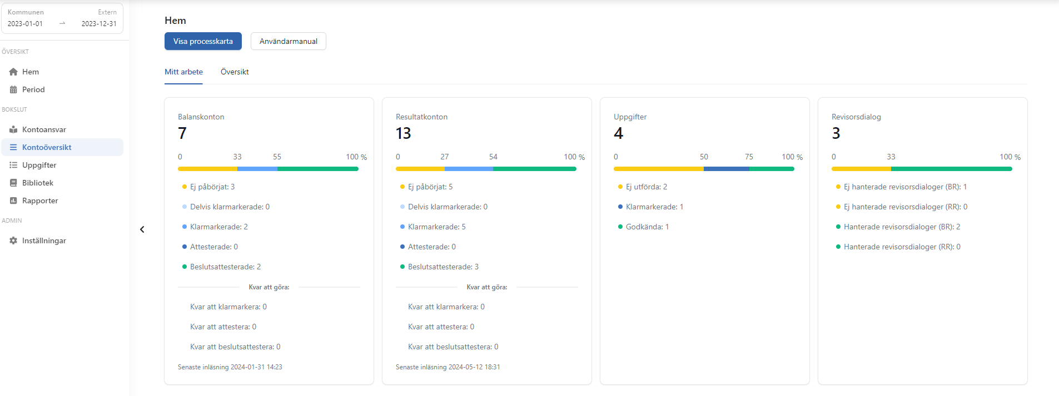Collapse the sidebar with the left chevron
Screen dimensions: 1059x396
(x=142, y=229)
